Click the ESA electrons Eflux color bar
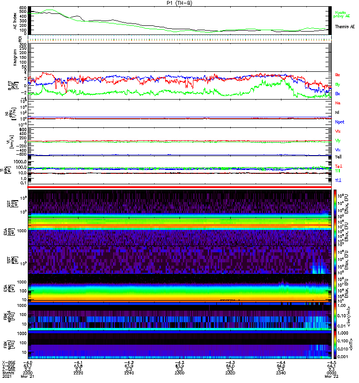359x383 pixels. click(335, 288)
